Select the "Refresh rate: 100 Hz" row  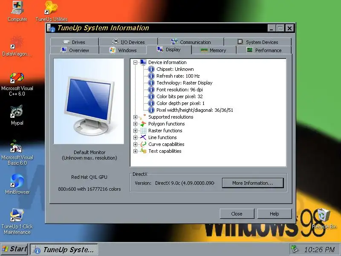178,76
